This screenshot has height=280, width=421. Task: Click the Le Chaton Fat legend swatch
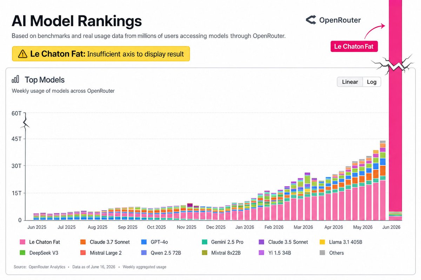click(x=23, y=242)
